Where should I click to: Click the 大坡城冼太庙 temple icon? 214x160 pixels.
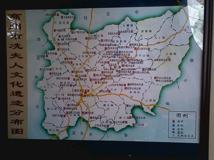169,60
